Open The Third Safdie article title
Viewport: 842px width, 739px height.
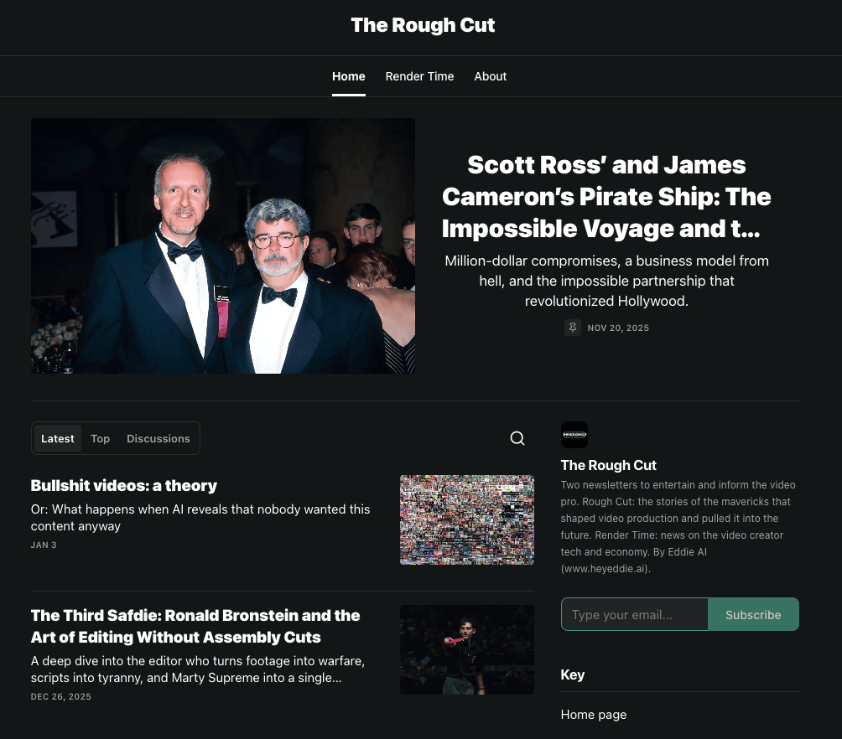pyautogui.click(x=195, y=626)
